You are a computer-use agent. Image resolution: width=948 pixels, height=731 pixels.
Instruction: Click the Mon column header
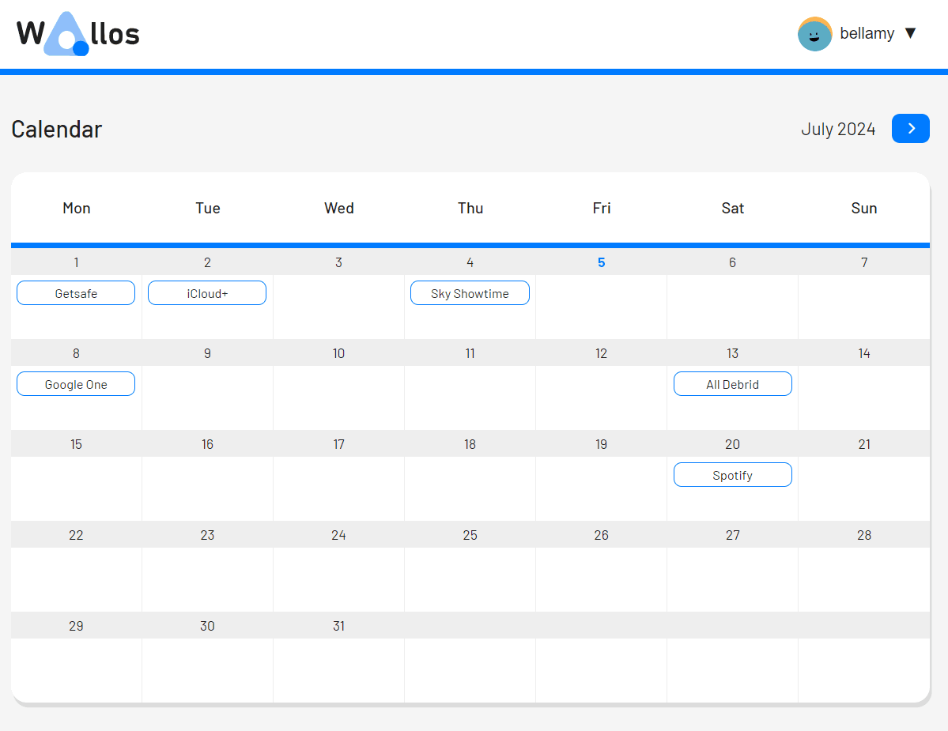click(x=76, y=208)
